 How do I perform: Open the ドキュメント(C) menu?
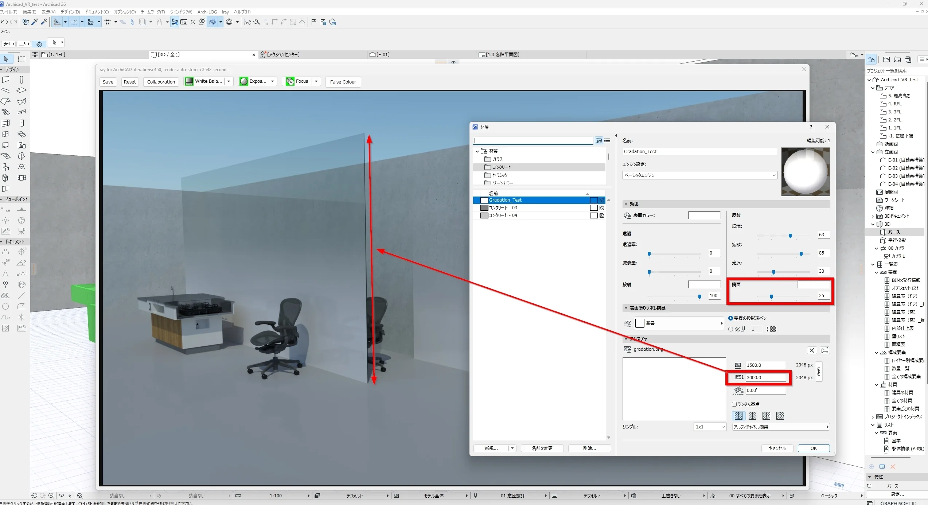pyautogui.click(x=97, y=12)
